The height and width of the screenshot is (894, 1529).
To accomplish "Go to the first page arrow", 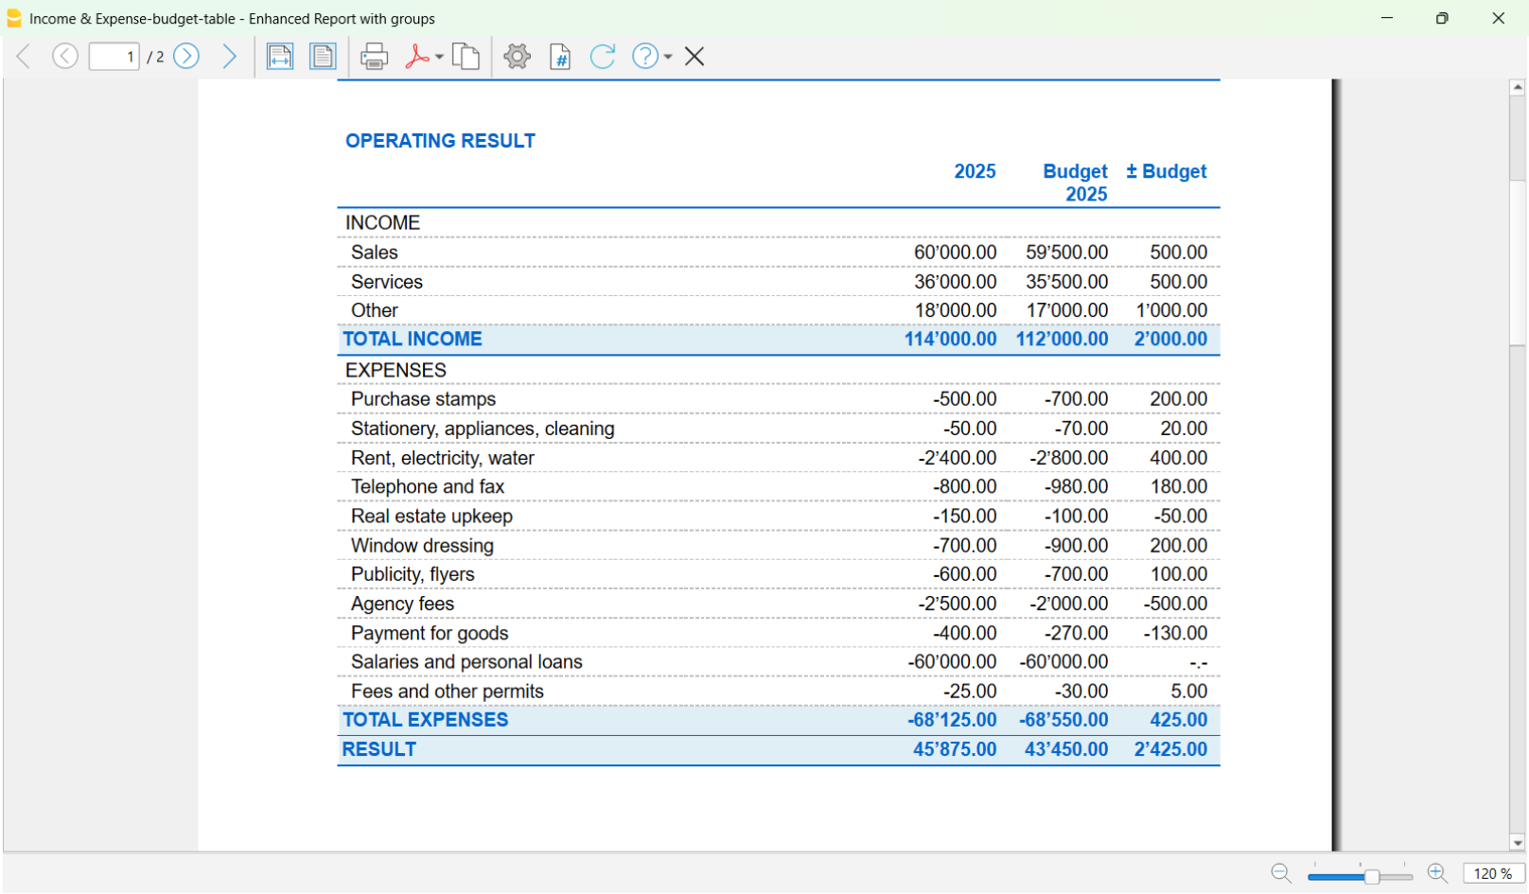I will pos(24,57).
